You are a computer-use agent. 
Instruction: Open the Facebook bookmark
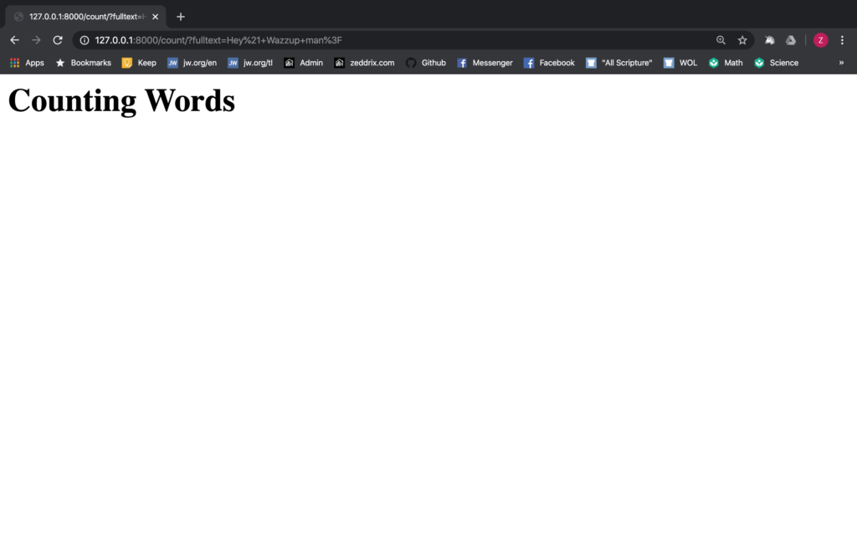tap(549, 63)
